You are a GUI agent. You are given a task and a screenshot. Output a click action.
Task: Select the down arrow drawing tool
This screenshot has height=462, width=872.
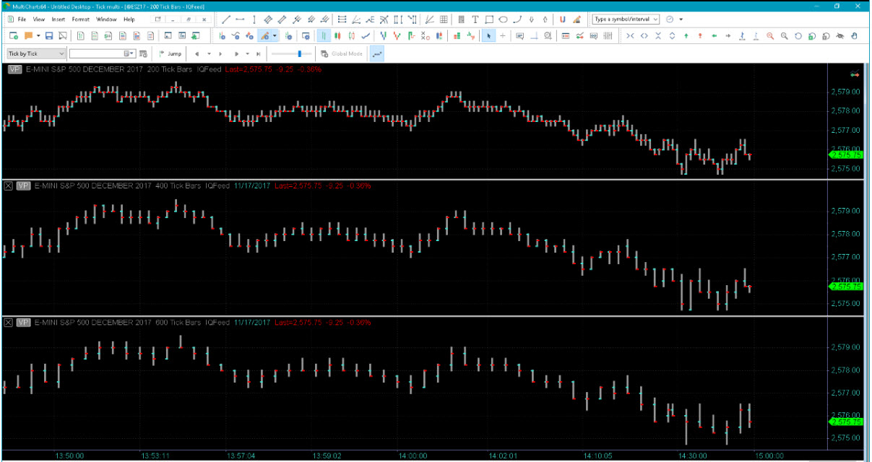[532, 19]
